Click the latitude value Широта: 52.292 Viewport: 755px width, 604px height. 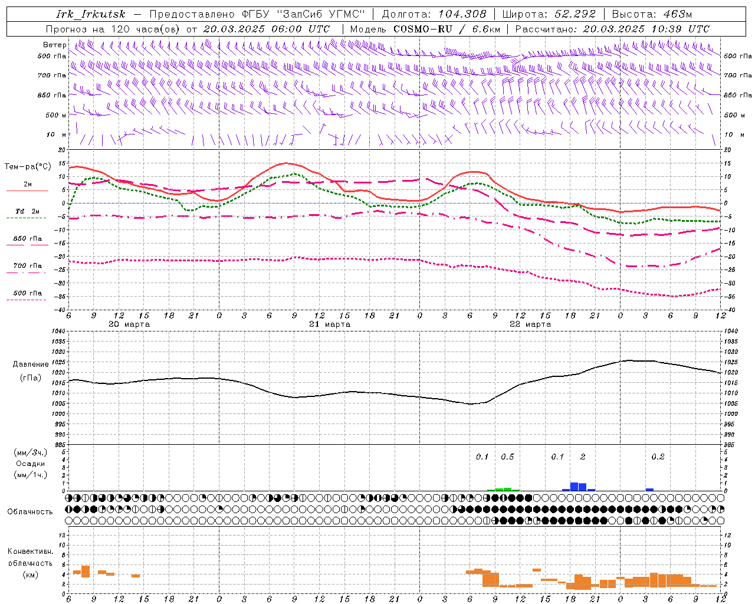(x=549, y=14)
